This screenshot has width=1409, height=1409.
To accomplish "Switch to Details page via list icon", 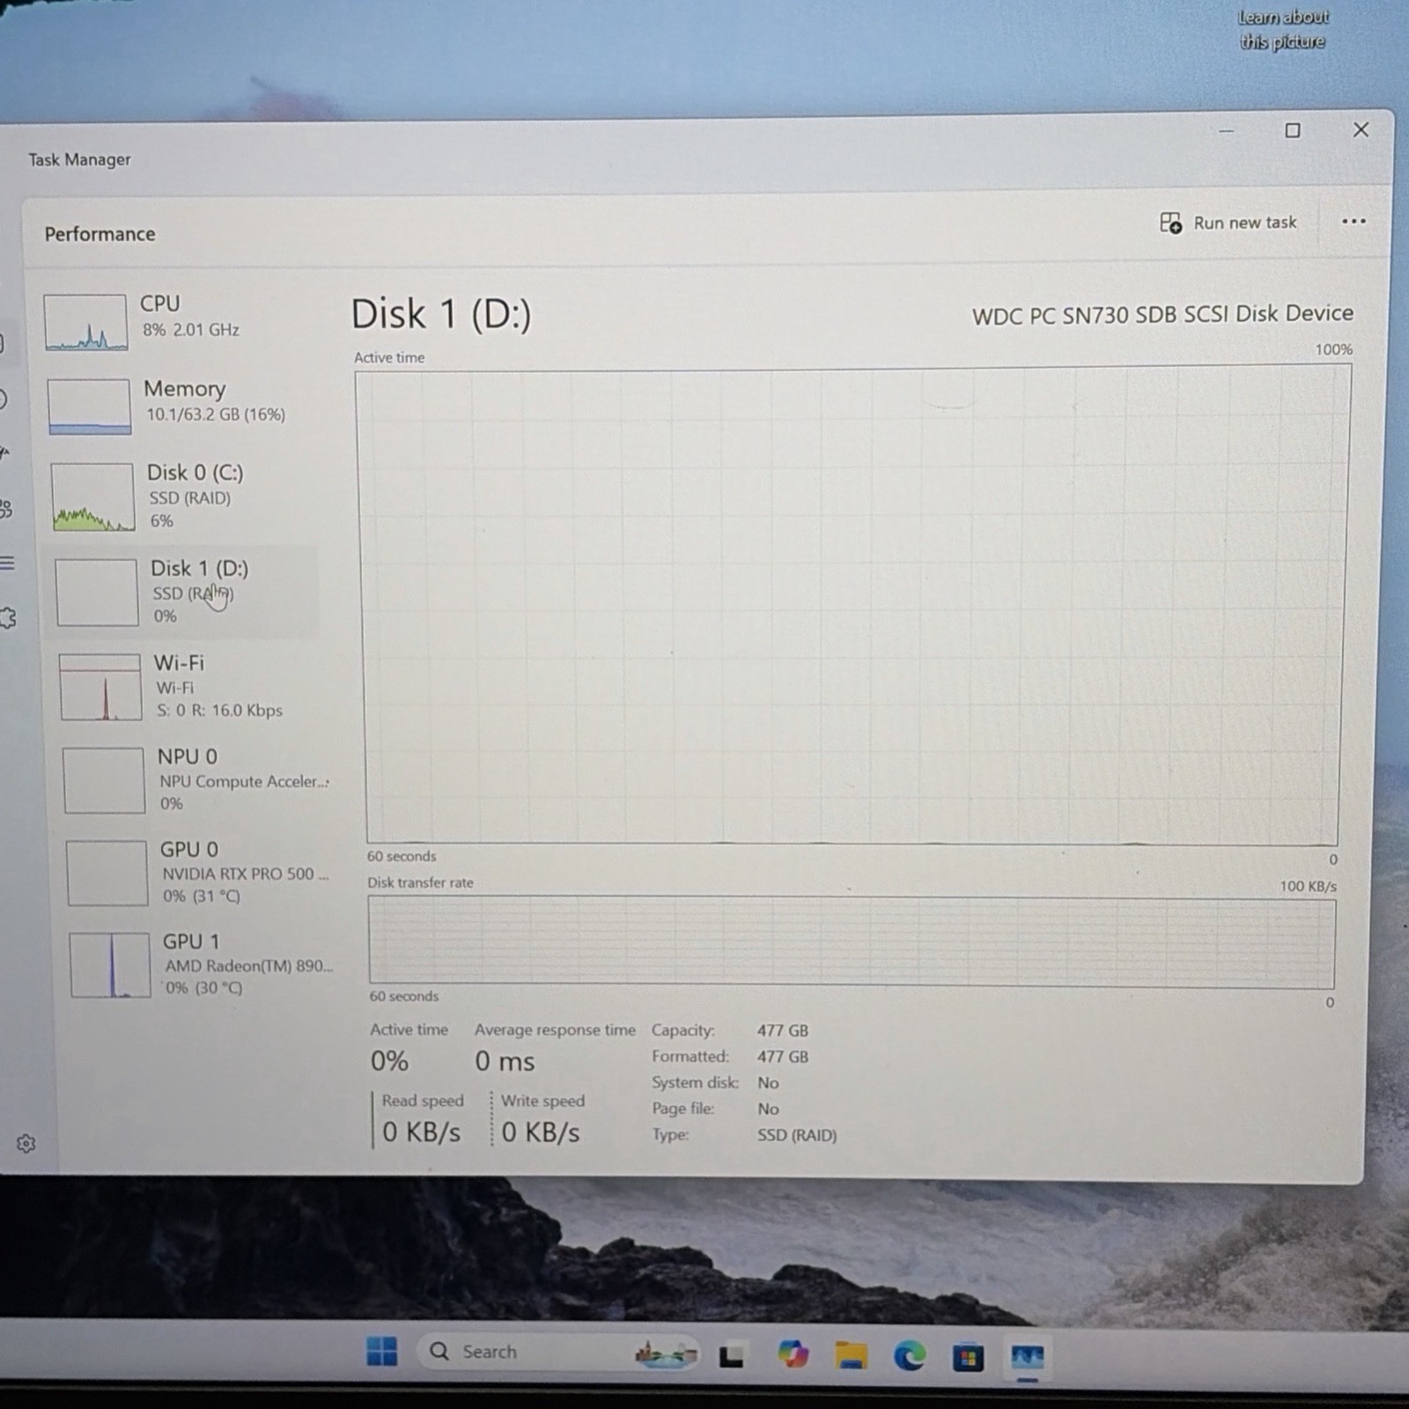I will tap(6, 563).
